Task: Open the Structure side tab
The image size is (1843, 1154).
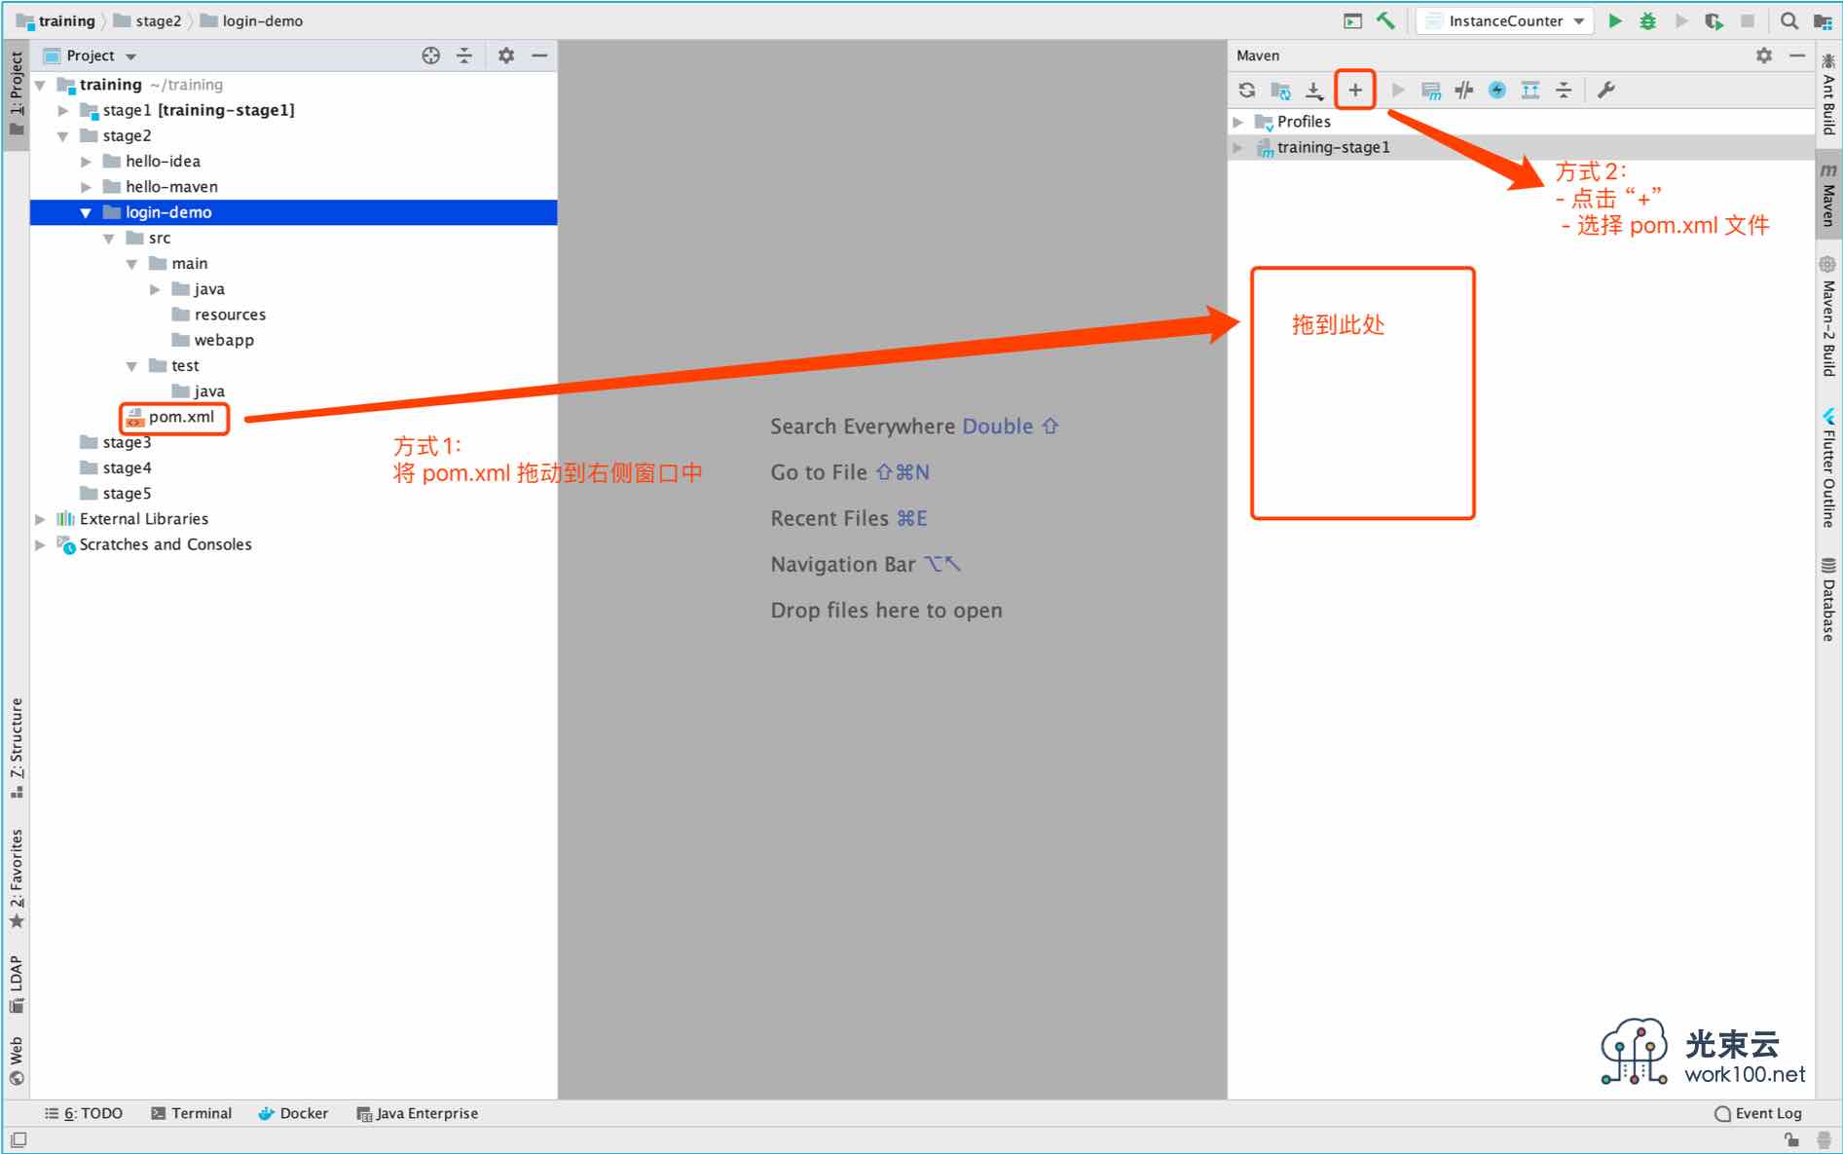Action: tap(17, 748)
